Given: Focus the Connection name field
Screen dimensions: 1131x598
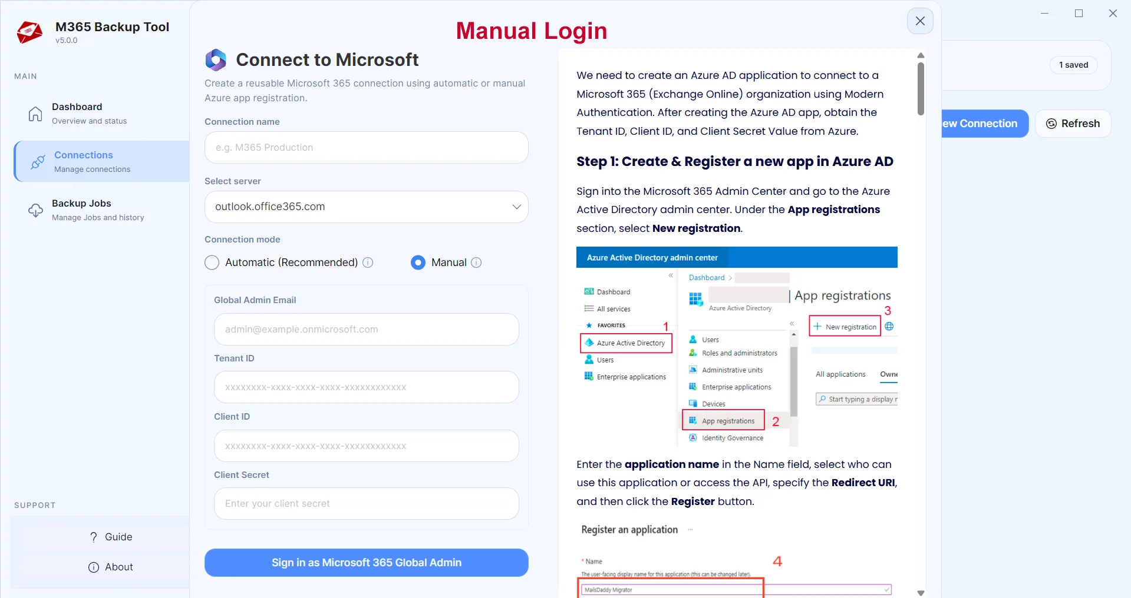Looking at the screenshot, I should [367, 147].
